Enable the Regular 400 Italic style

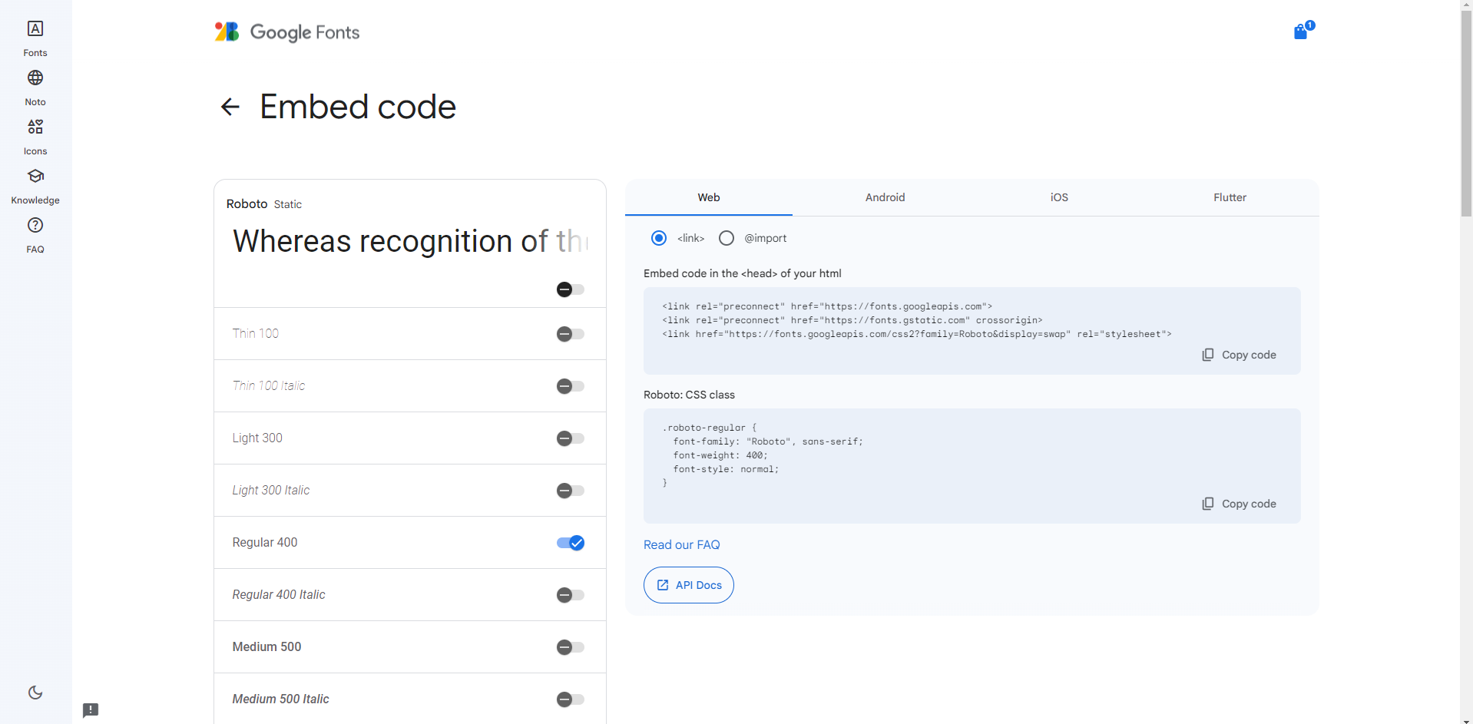[571, 595]
